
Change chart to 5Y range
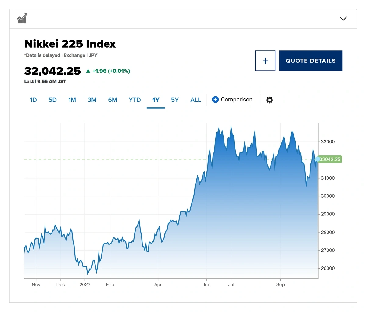click(x=175, y=100)
